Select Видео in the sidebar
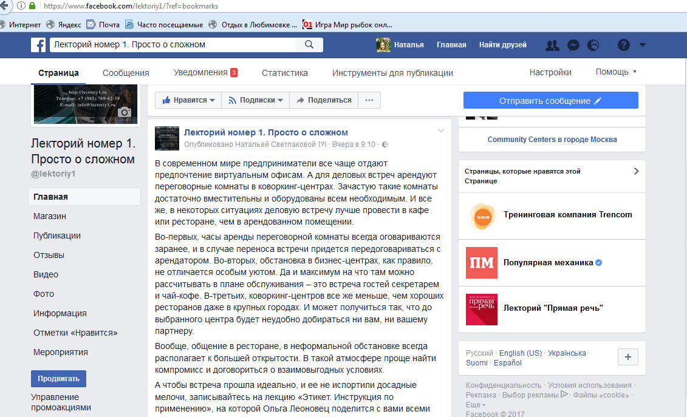This screenshot has height=417, width=687. 46,274
